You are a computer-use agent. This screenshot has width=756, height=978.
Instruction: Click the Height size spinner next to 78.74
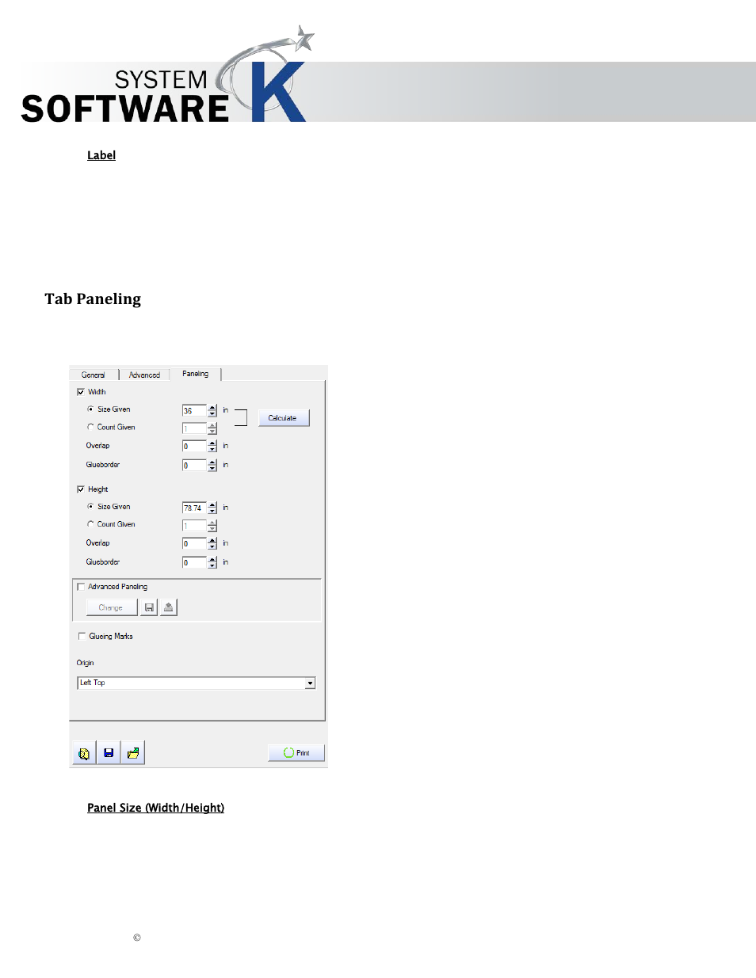(x=212, y=508)
